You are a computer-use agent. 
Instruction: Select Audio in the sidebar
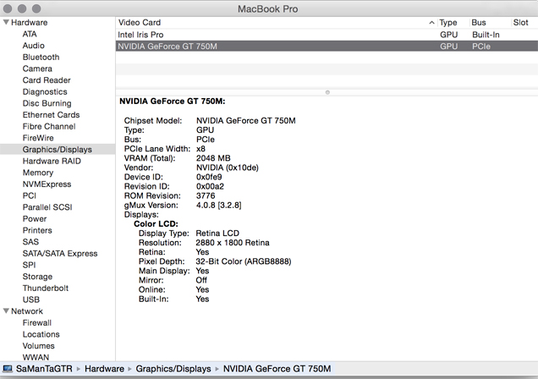pyautogui.click(x=33, y=46)
